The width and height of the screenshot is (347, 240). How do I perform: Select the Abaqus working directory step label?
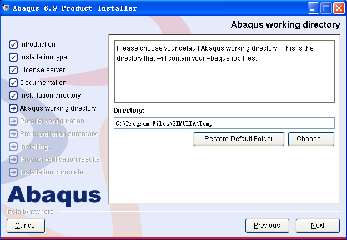(58, 108)
